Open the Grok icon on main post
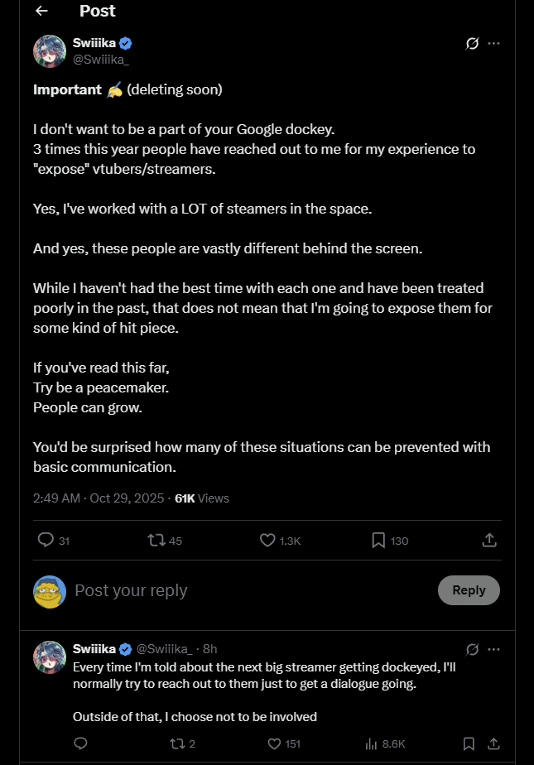The image size is (534, 765). [472, 43]
